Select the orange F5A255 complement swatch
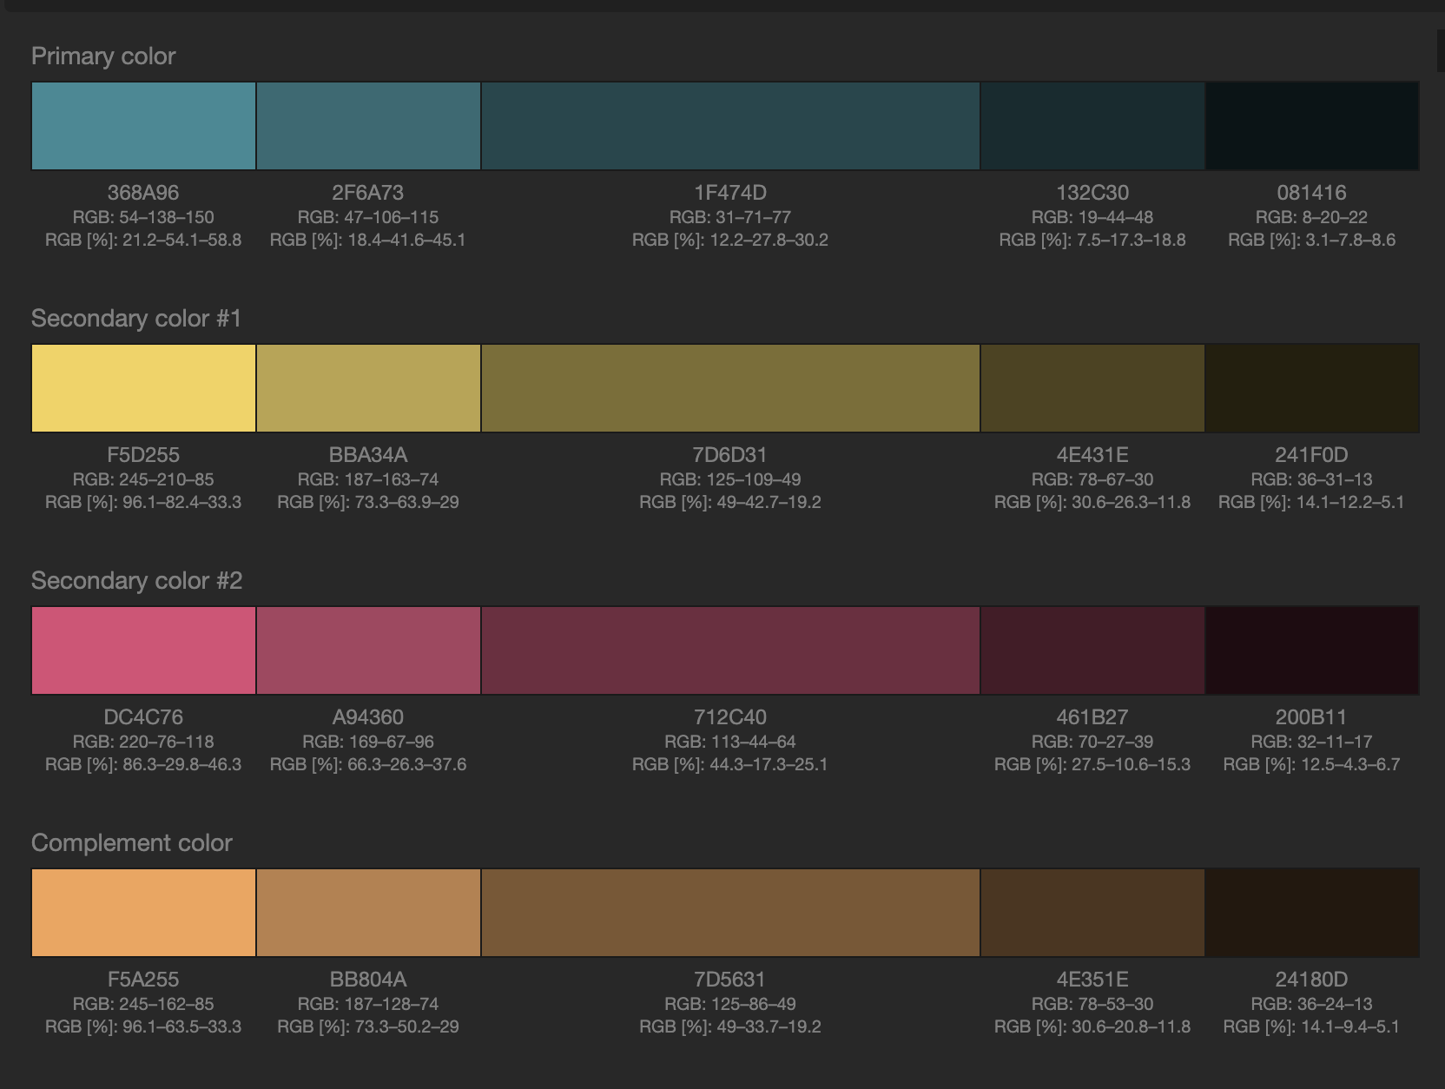The image size is (1445, 1089). (x=143, y=913)
